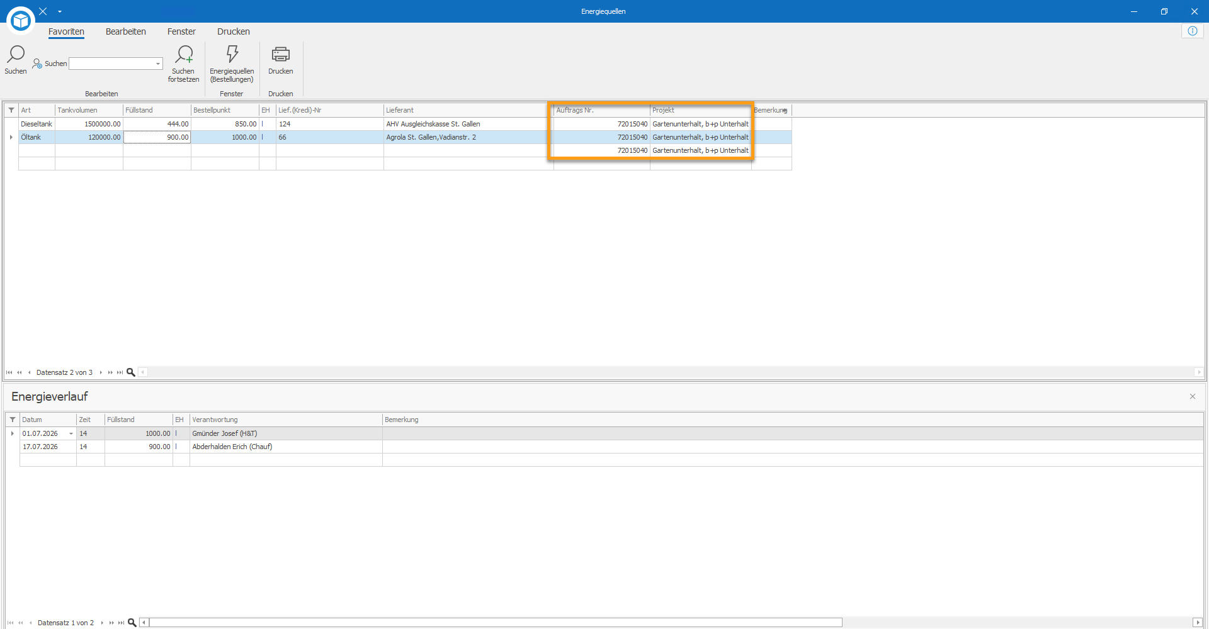Go to next record in Energieverlauf navigator

102,623
